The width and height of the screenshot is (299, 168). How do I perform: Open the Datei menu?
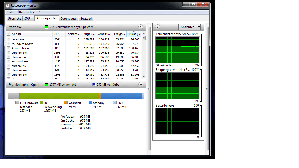point(11,12)
